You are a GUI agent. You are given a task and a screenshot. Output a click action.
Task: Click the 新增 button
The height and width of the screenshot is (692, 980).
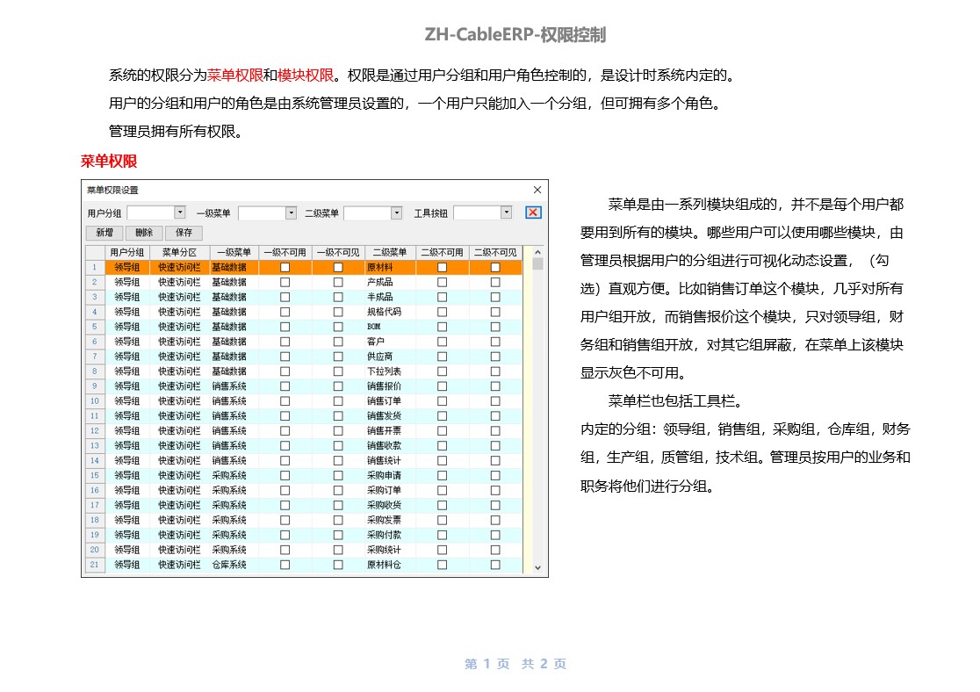point(104,233)
